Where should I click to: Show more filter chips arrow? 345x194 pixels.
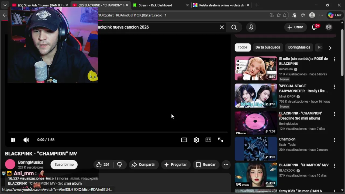pos(330,48)
